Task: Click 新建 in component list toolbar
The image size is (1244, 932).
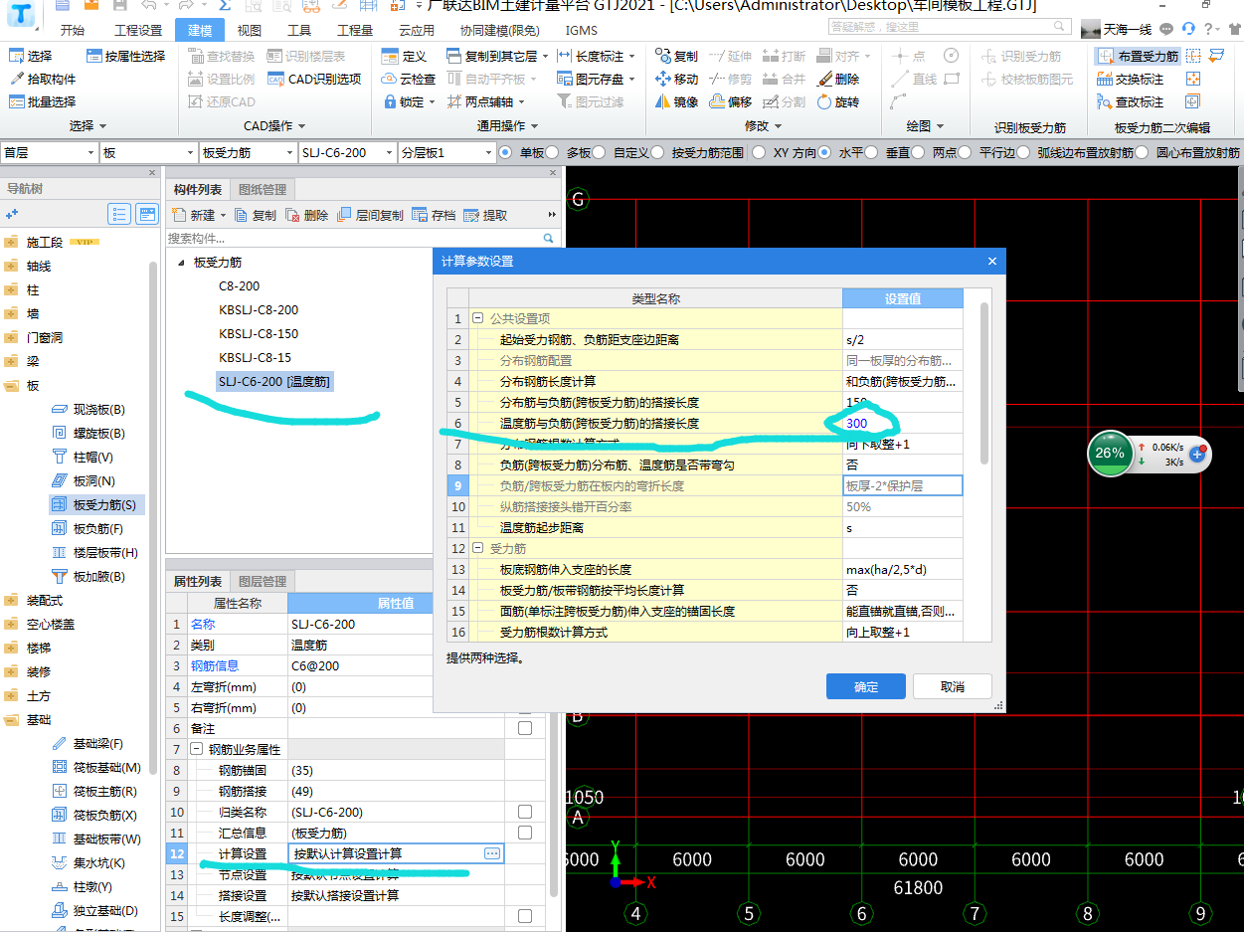Action: pos(199,215)
